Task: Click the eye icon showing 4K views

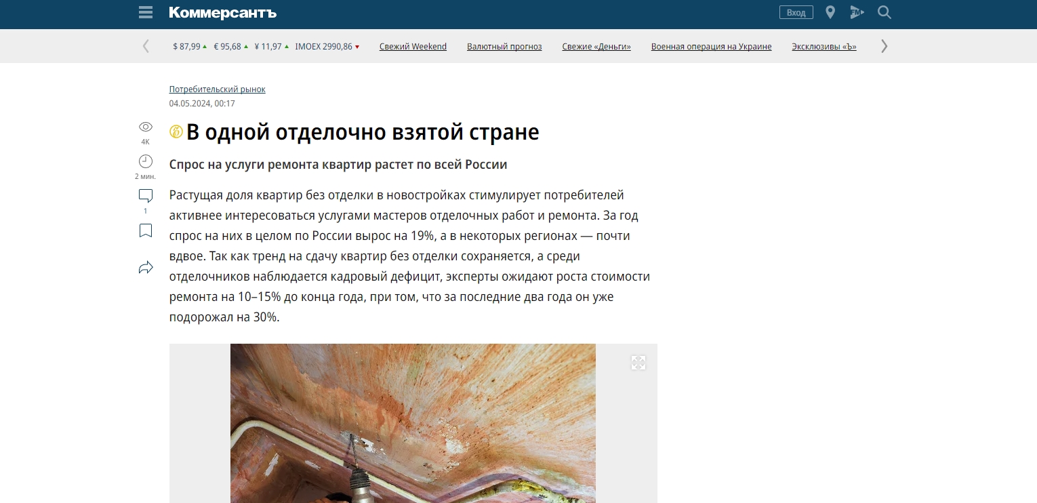Action: tap(145, 127)
